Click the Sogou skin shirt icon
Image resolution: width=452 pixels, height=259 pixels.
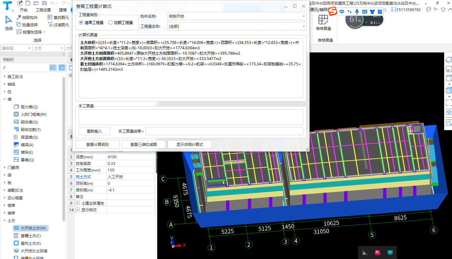click(372, 12)
